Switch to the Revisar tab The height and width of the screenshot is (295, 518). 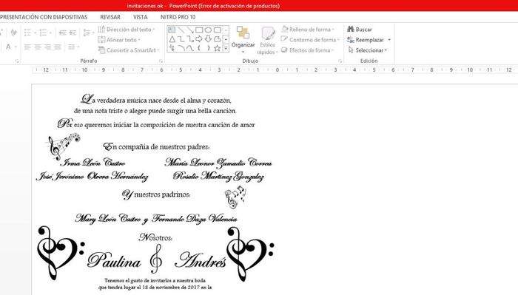coord(110,17)
